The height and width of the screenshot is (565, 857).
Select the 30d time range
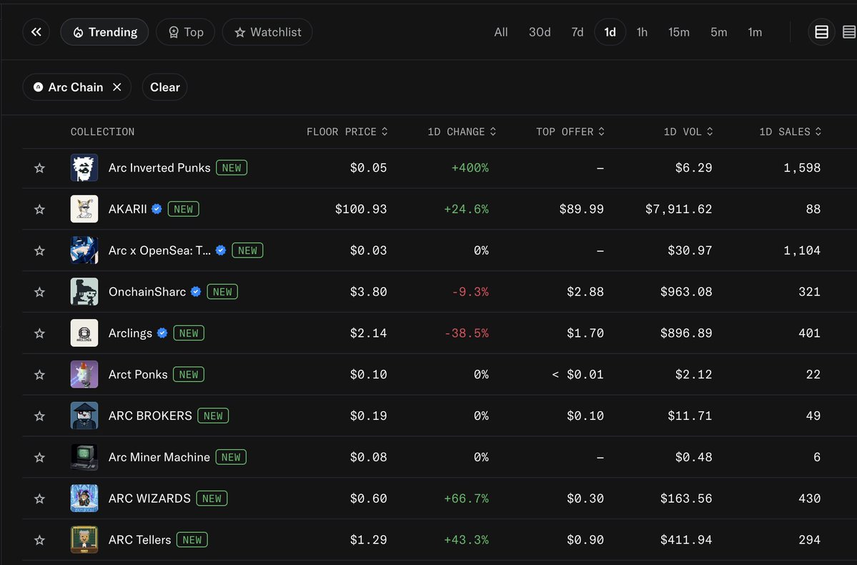[x=540, y=32]
